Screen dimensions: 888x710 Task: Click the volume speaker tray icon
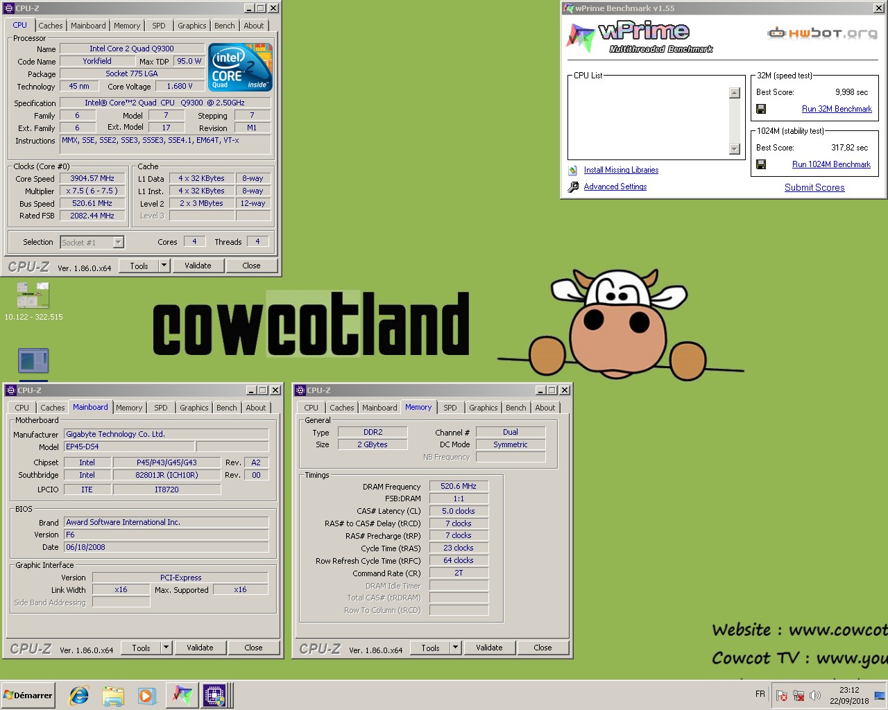click(x=814, y=695)
